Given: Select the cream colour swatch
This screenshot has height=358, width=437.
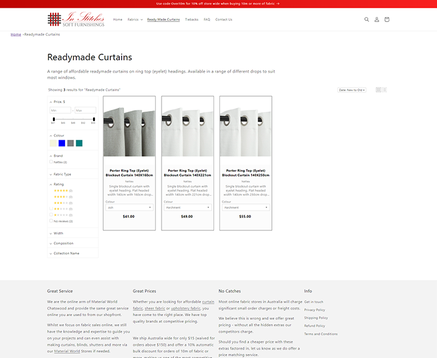Looking at the screenshot, I should click(53, 143).
